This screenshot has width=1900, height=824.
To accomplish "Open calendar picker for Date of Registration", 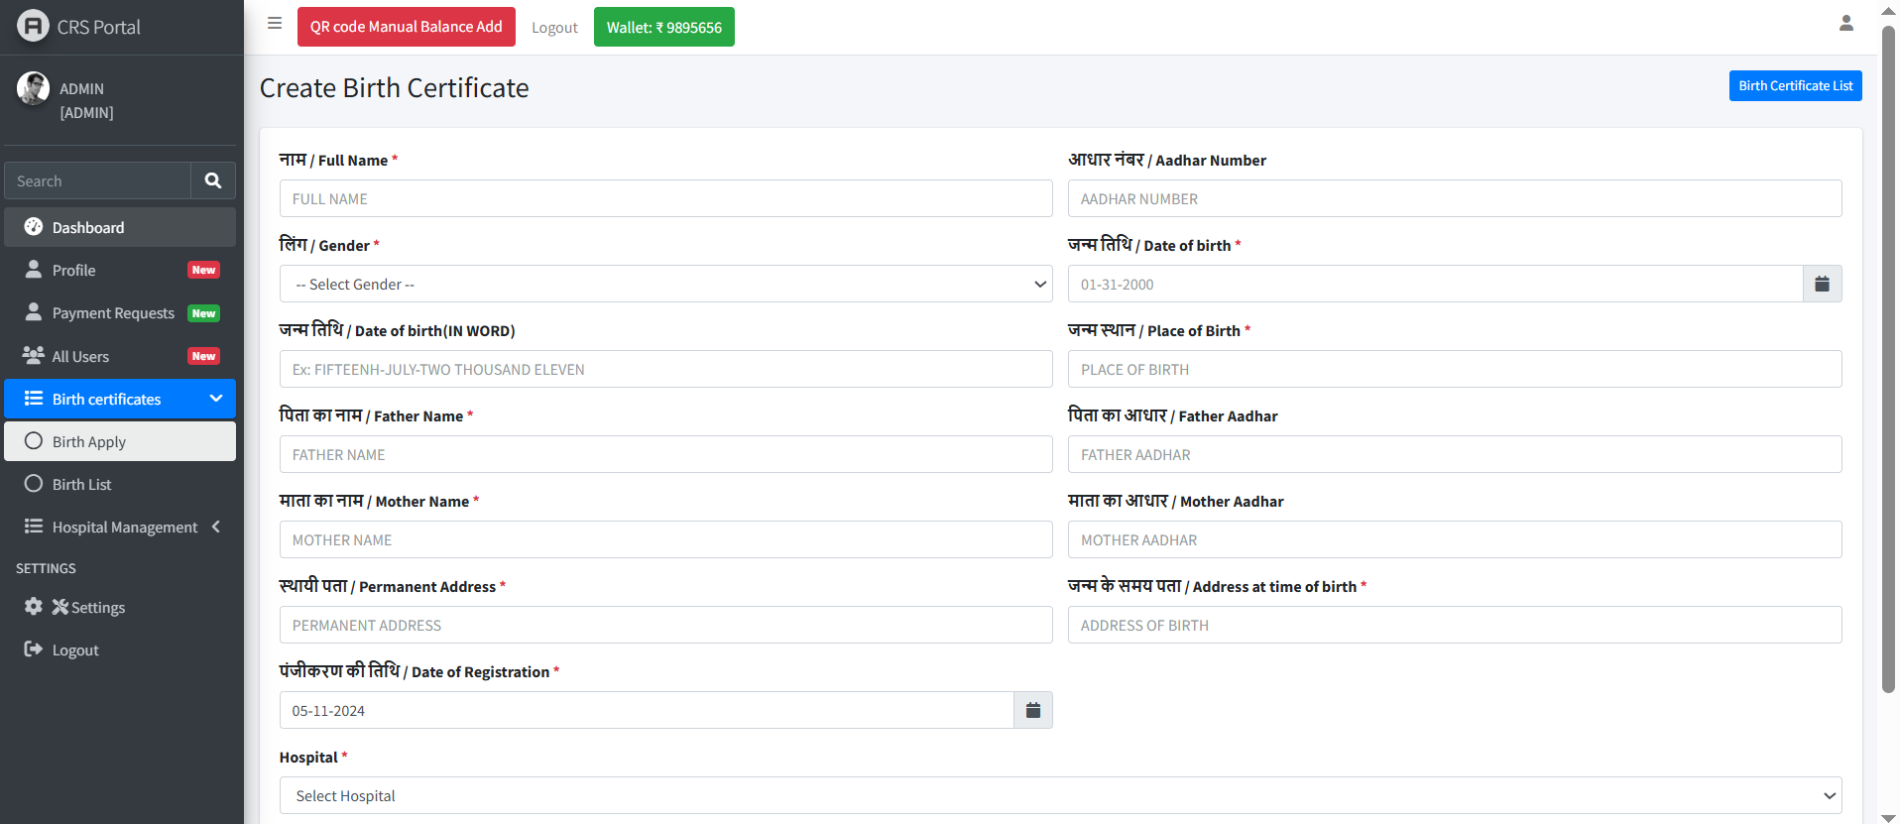I will click(1032, 710).
